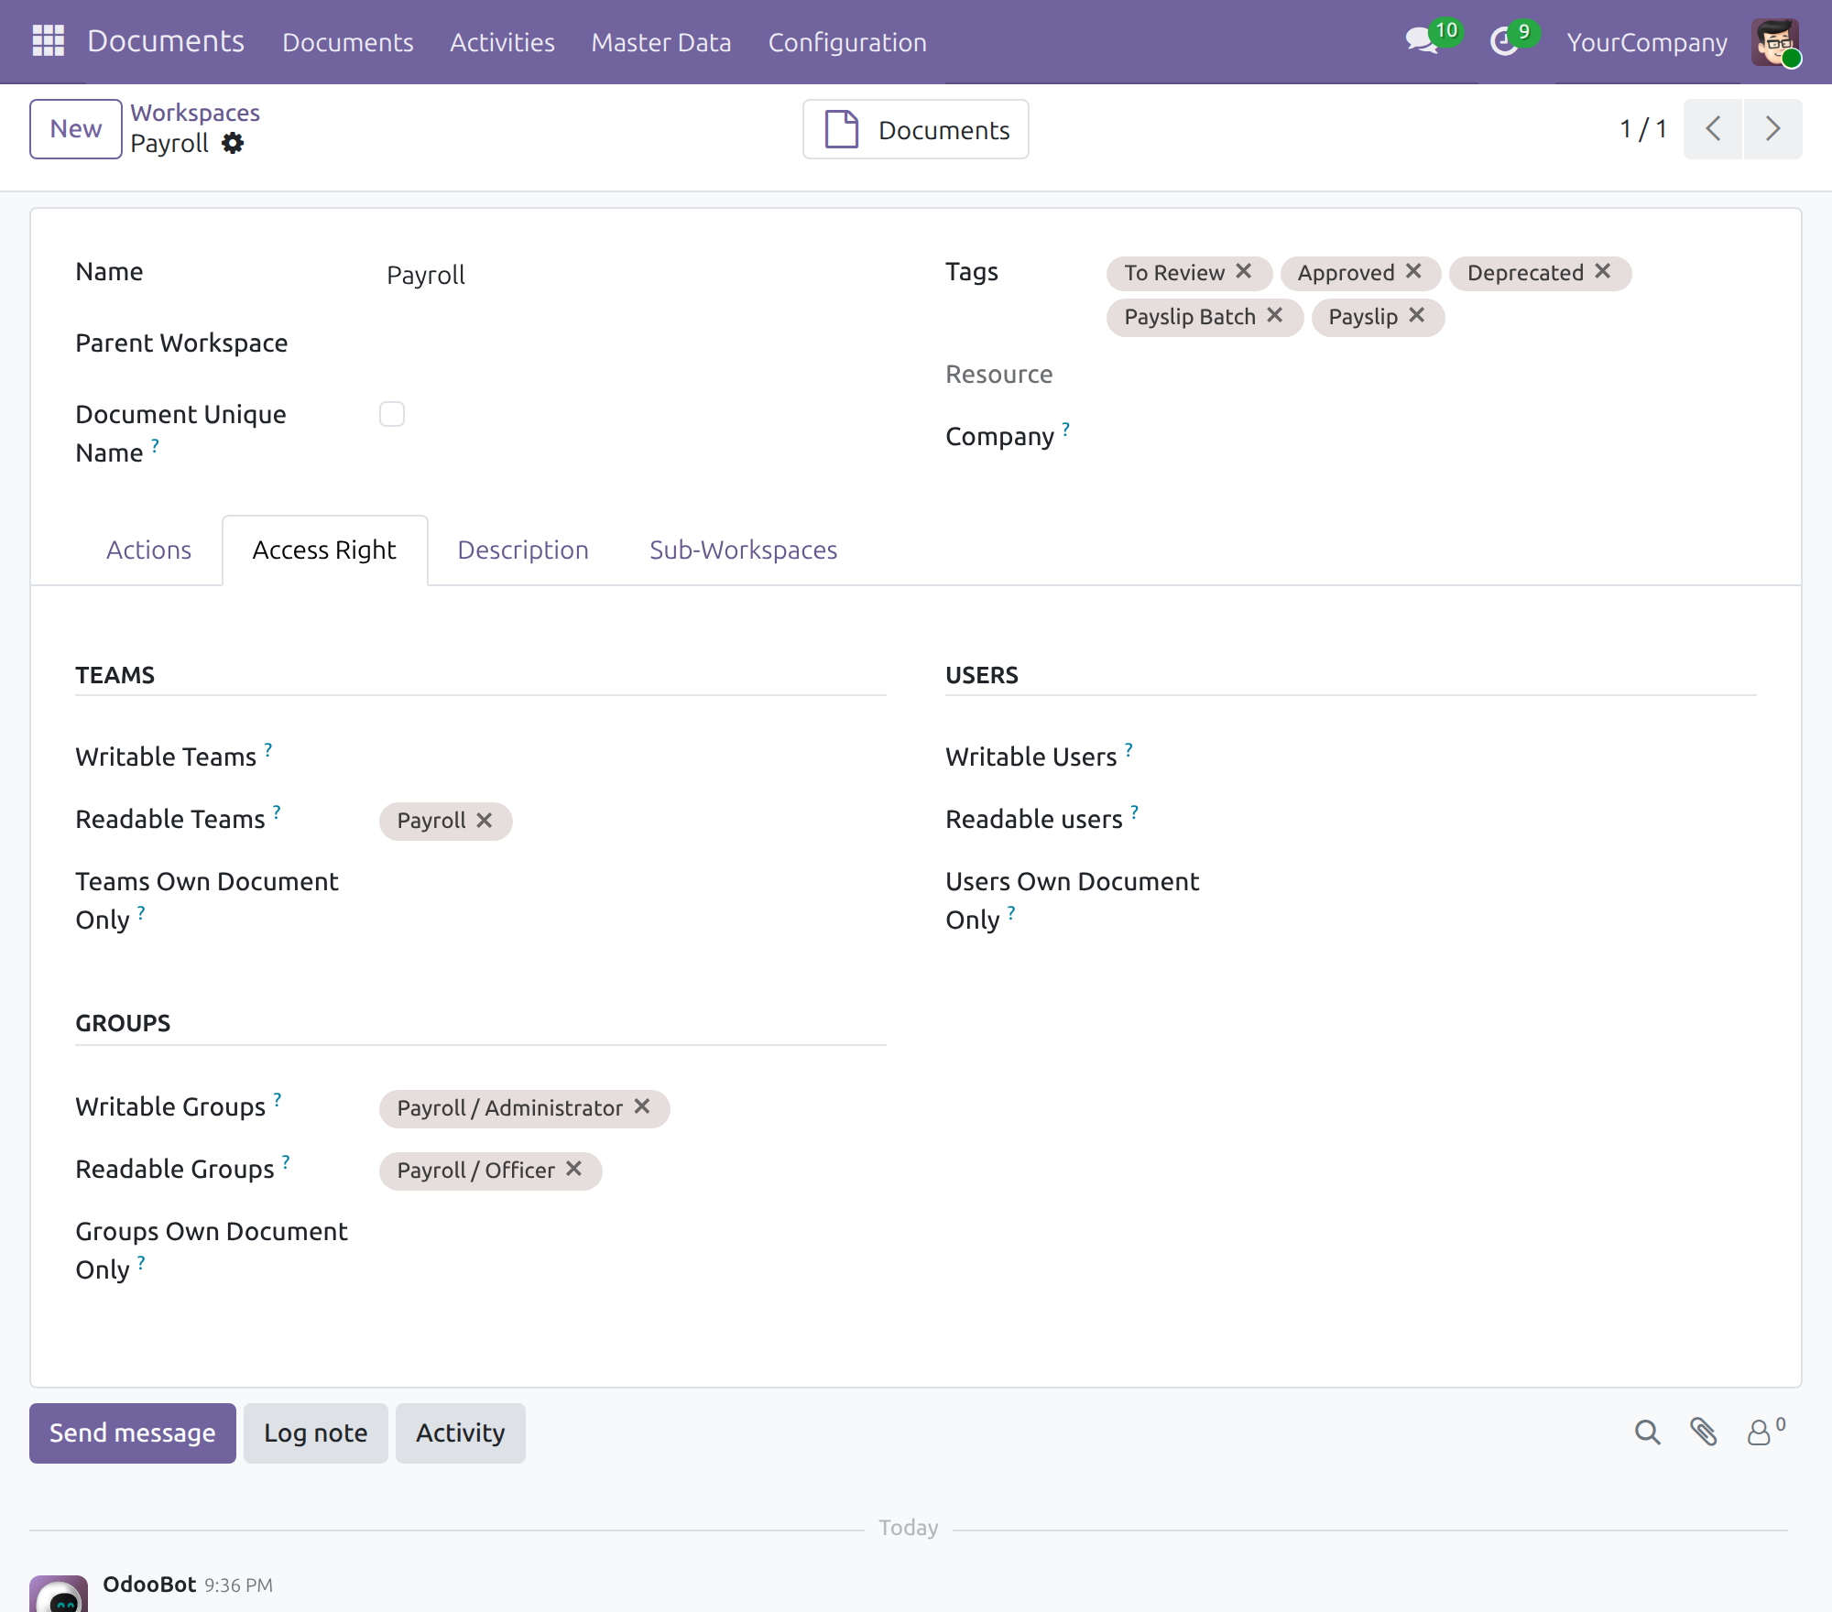
Task: Remove the Payslip Batch tag
Action: click(1274, 315)
